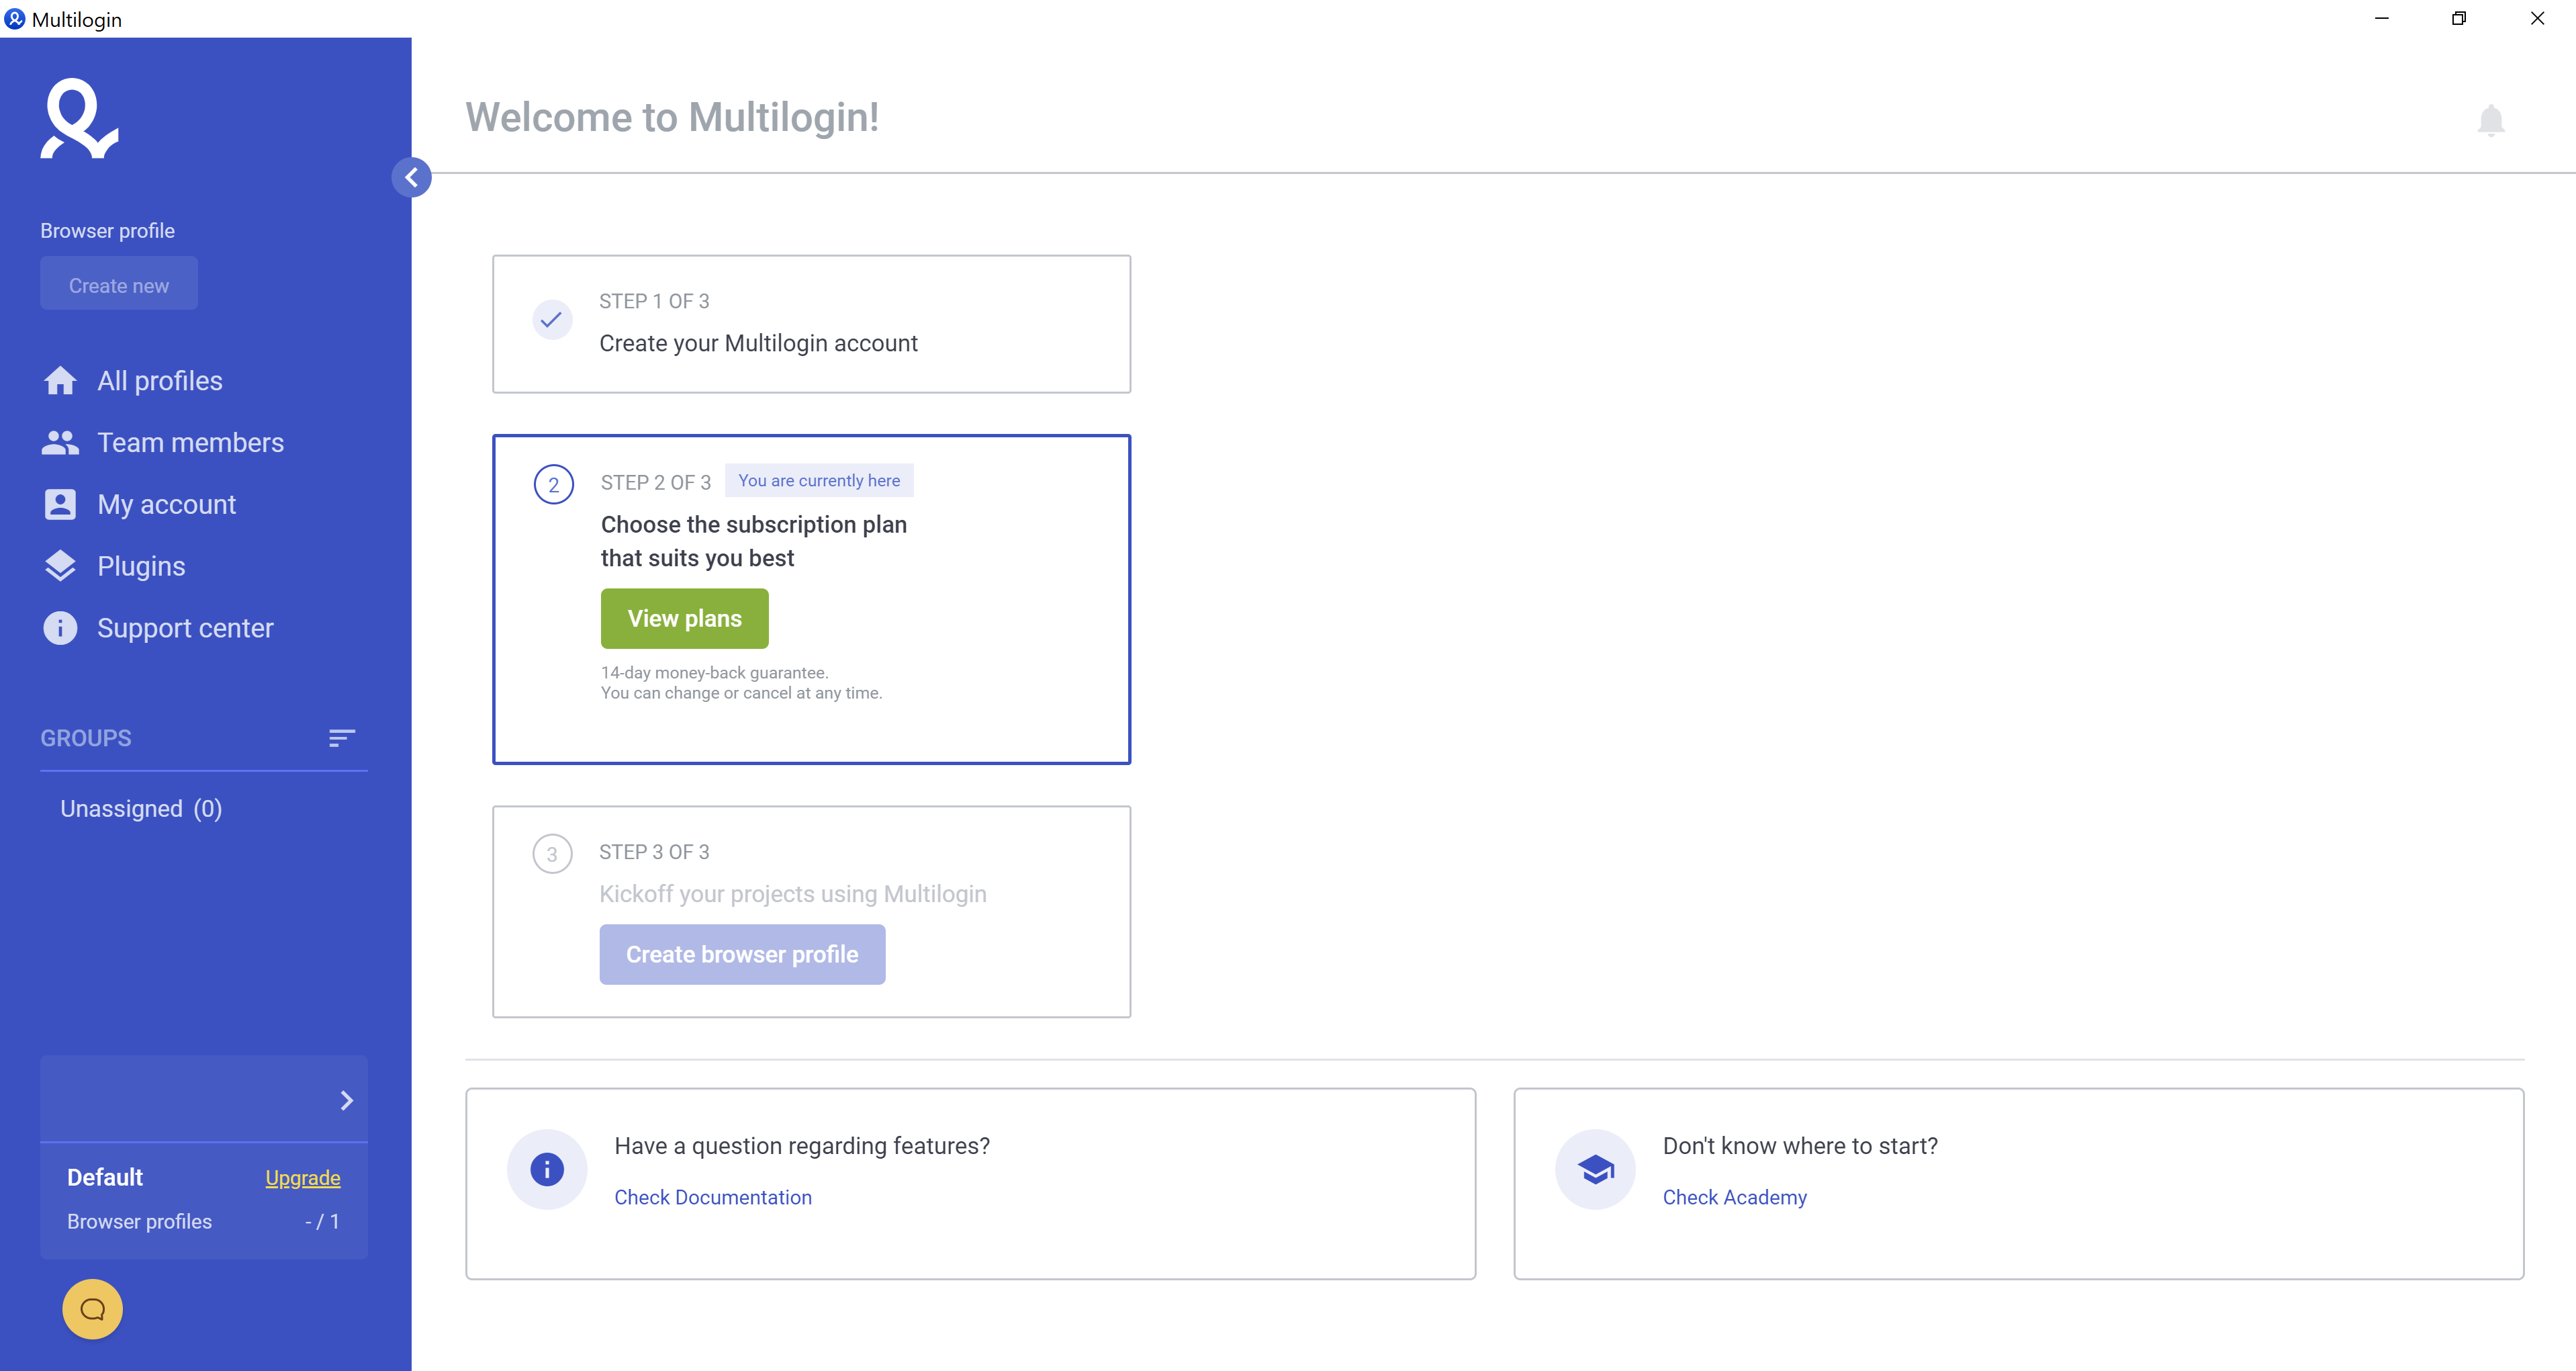The height and width of the screenshot is (1371, 2576).
Task: Click the Step 3 number circle
Action: (552, 854)
